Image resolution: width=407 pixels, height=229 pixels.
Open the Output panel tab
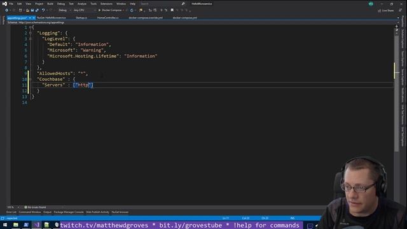pyautogui.click(x=47, y=212)
